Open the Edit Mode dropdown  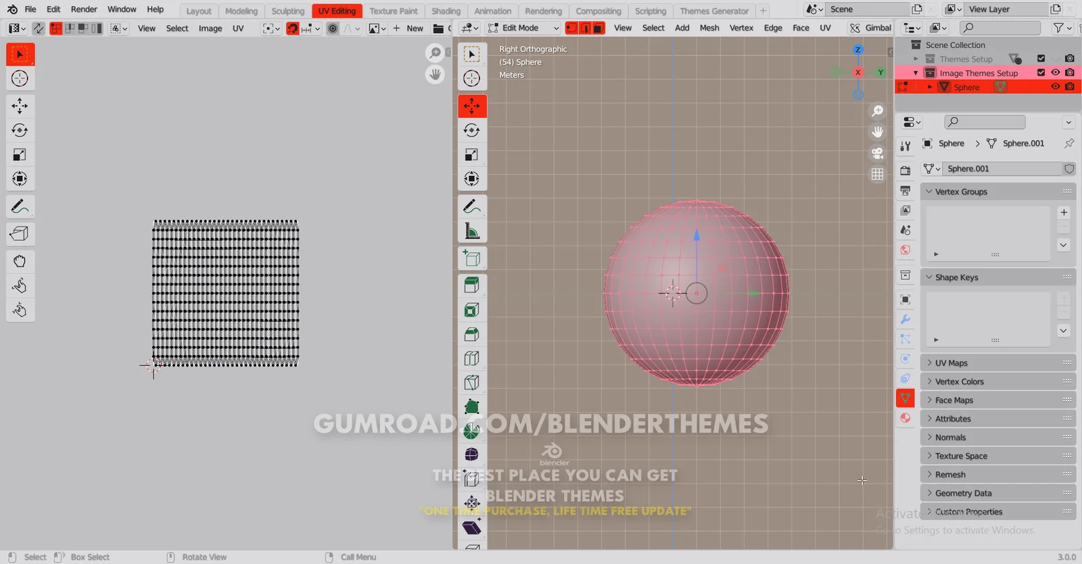[523, 28]
